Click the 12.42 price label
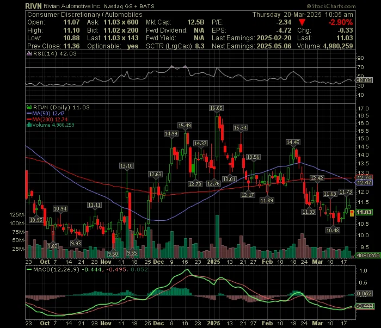 point(317,178)
